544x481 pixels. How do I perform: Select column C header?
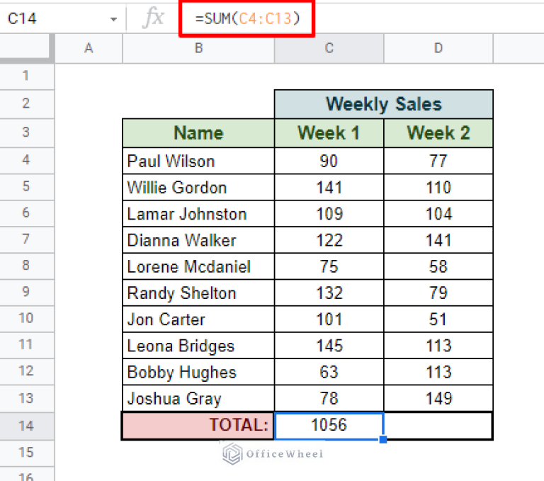coord(329,48)
